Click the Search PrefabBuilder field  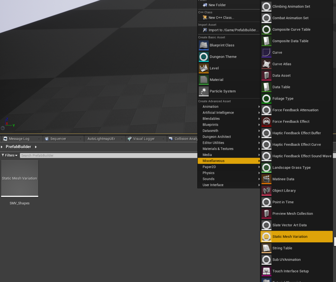pos(108,155)
